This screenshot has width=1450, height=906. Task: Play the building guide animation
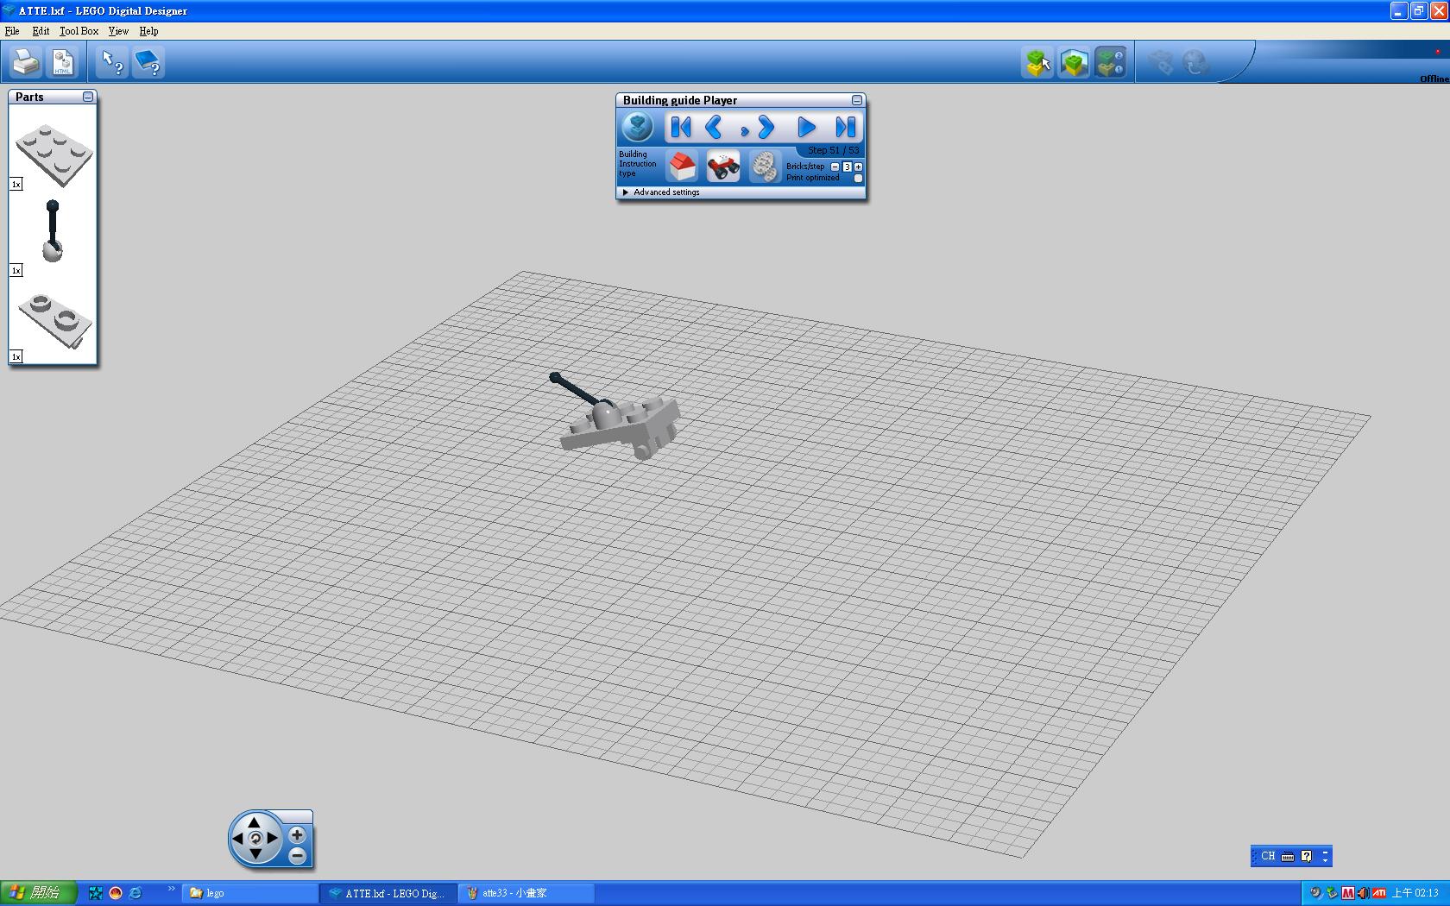[806, 128]
